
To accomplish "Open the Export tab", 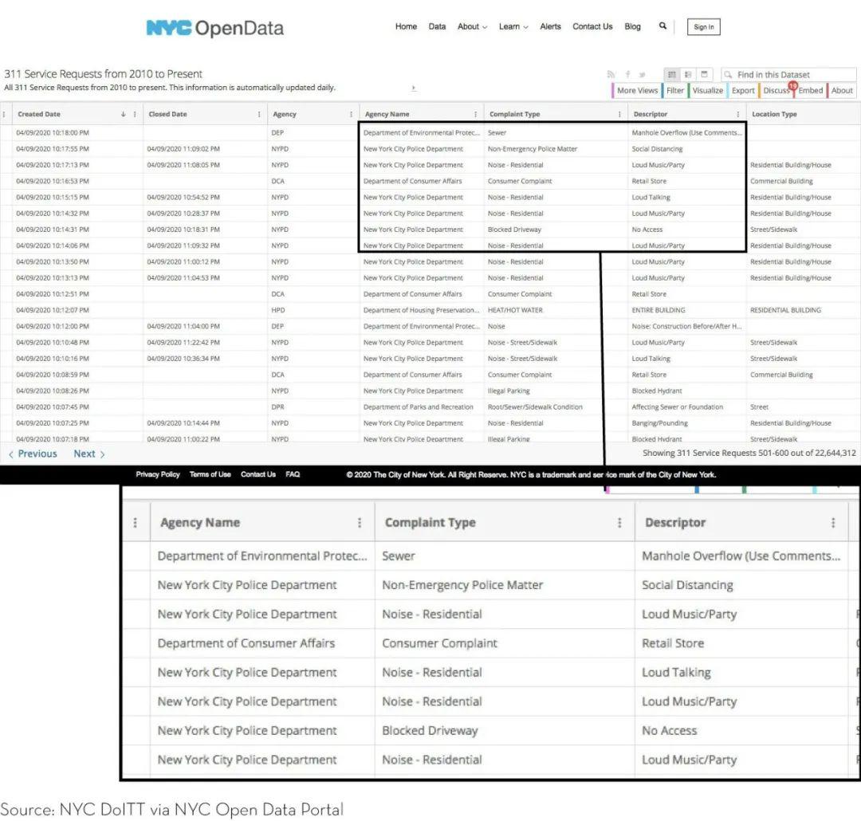I will pos(743,91).
